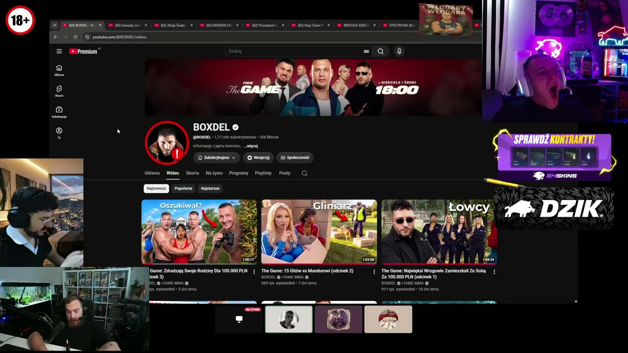Open the 'Gliniarz' video thumbnail
The height and width of the screenshot is (353, 628).
[319, 231]
